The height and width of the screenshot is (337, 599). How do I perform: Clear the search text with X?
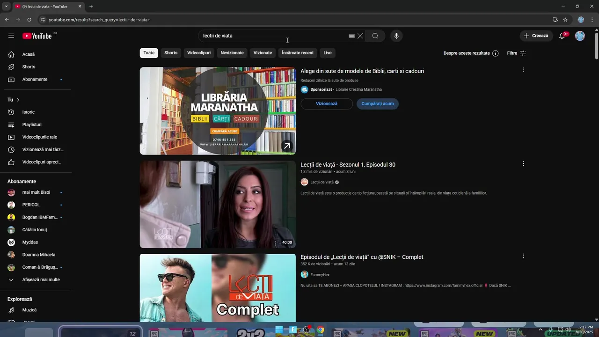point(360,36)
